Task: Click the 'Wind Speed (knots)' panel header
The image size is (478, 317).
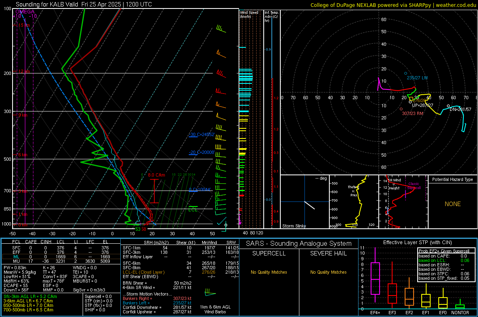Action: pyautogui.click(x=249, y=14)
